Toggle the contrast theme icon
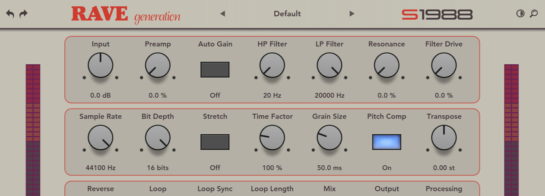545x196 pixels. click(520, 14)
